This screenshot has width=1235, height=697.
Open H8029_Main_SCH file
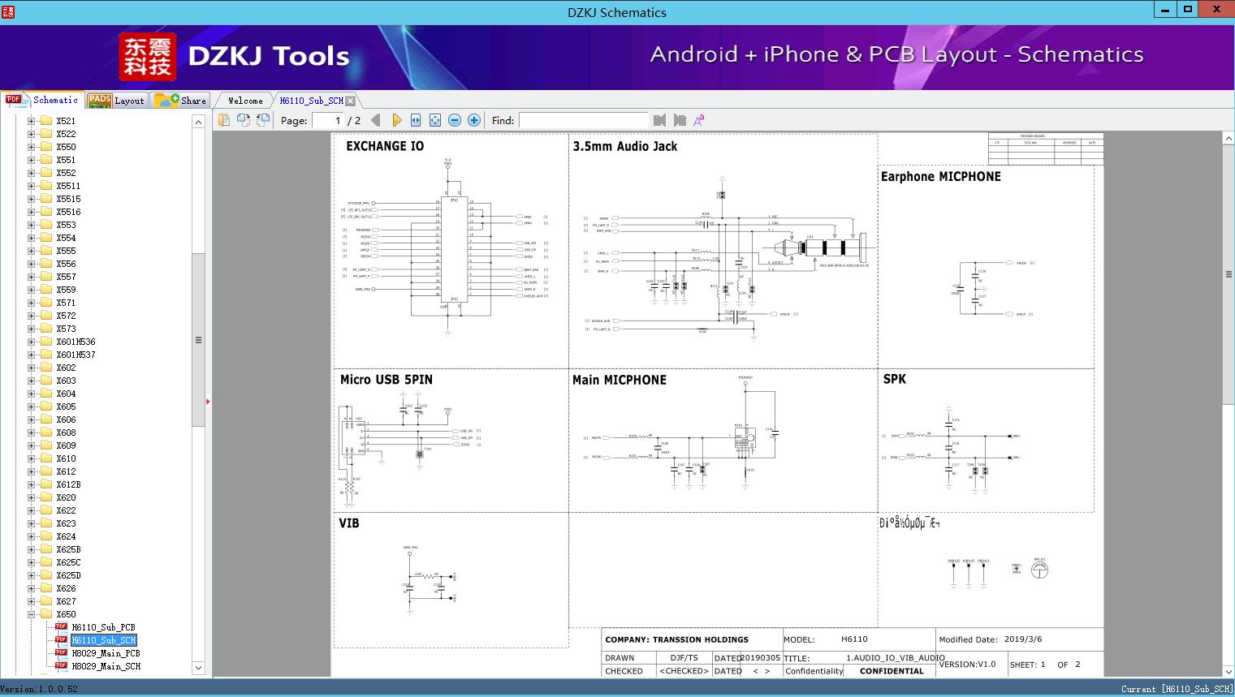(106, 666)
